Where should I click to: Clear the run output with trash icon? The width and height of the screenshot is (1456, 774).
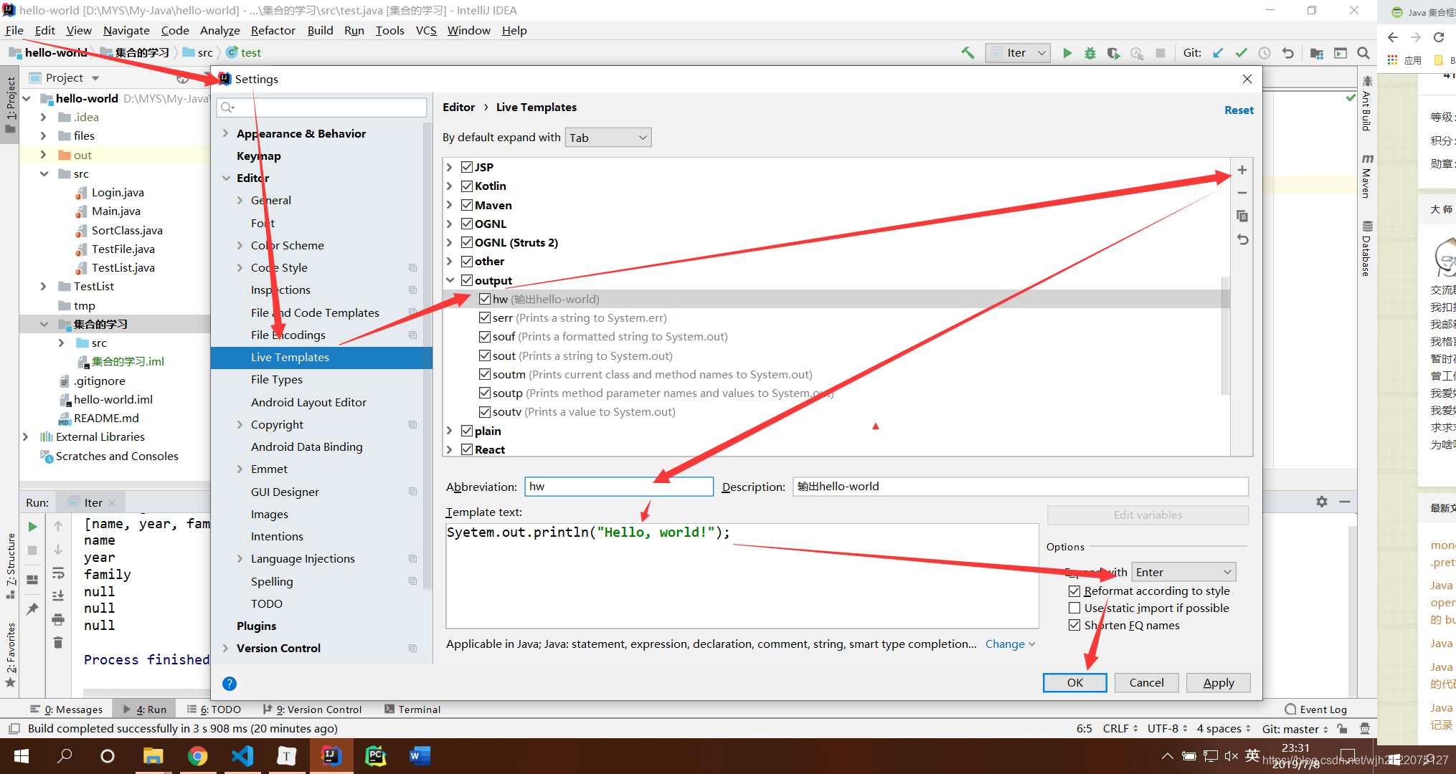[x=58, y=642]
